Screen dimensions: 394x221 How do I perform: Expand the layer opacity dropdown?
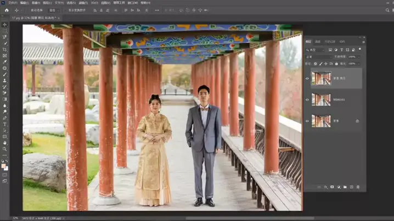tap(358, 56)
